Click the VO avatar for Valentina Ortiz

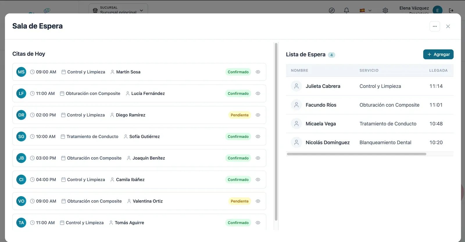21,201
